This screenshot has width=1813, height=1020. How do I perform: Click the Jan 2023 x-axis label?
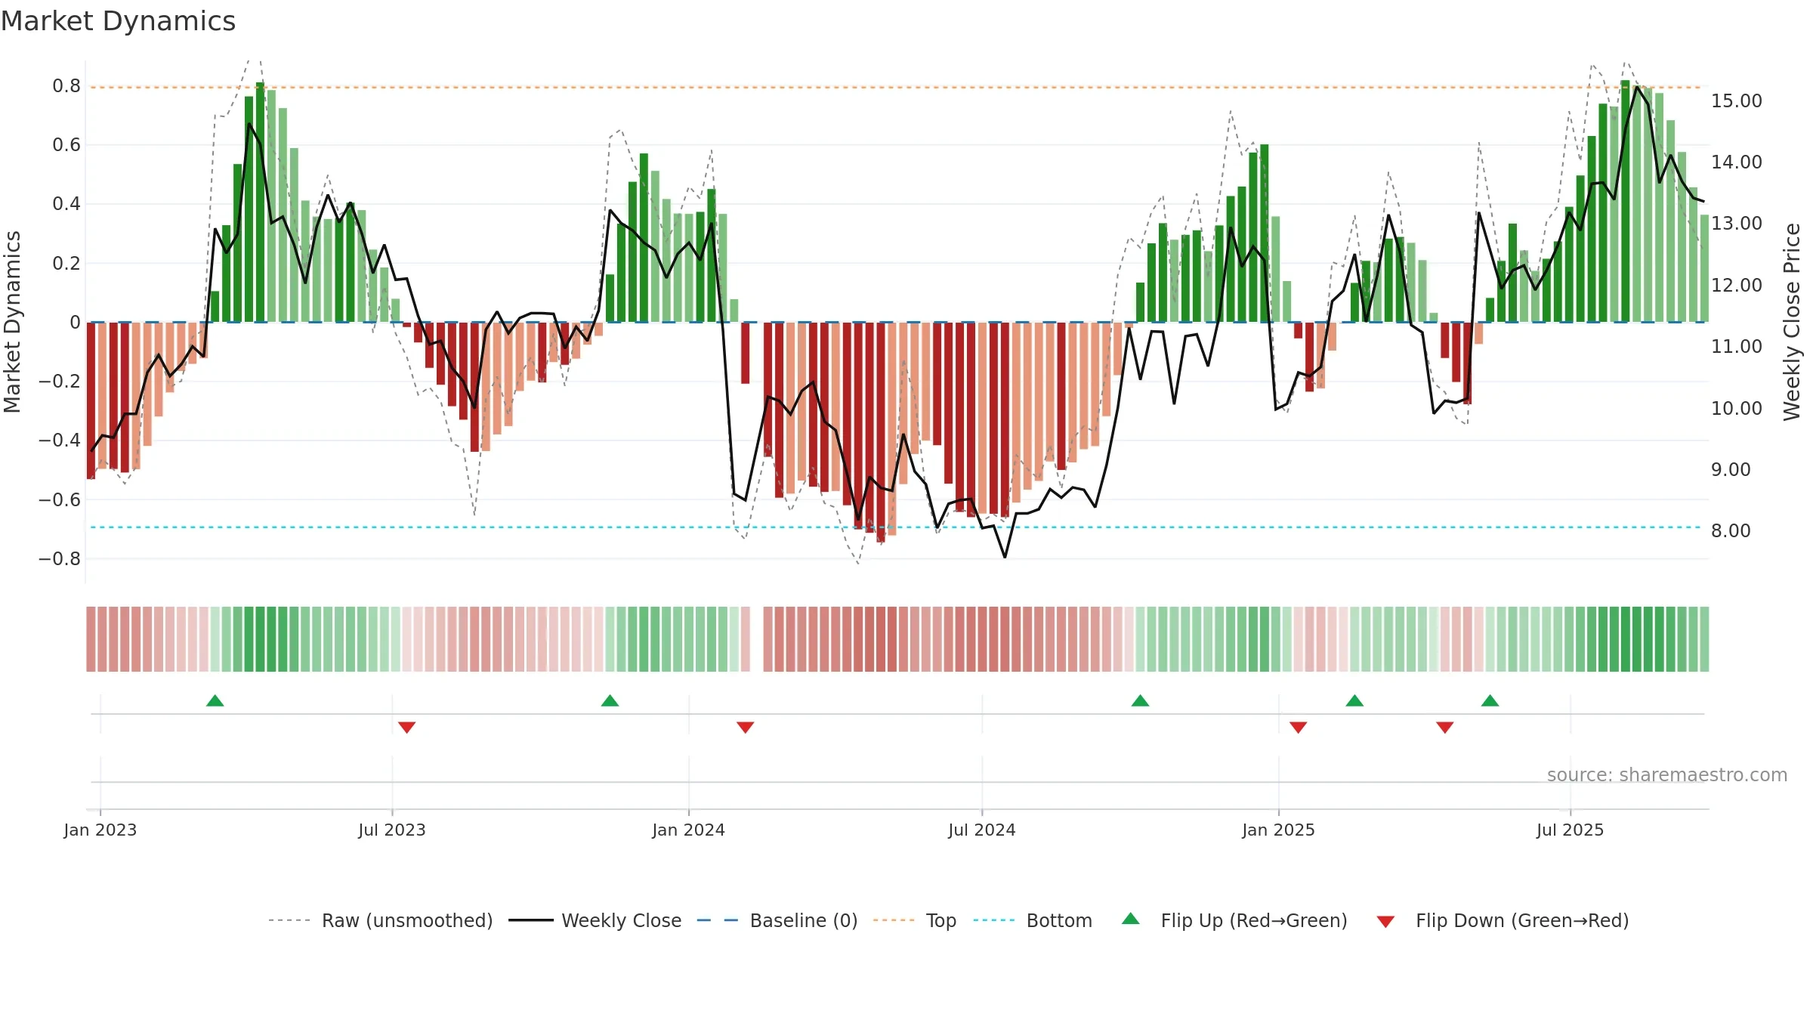100,830
